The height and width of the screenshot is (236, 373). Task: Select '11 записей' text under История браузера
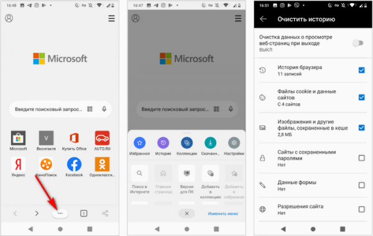[290, 74]
